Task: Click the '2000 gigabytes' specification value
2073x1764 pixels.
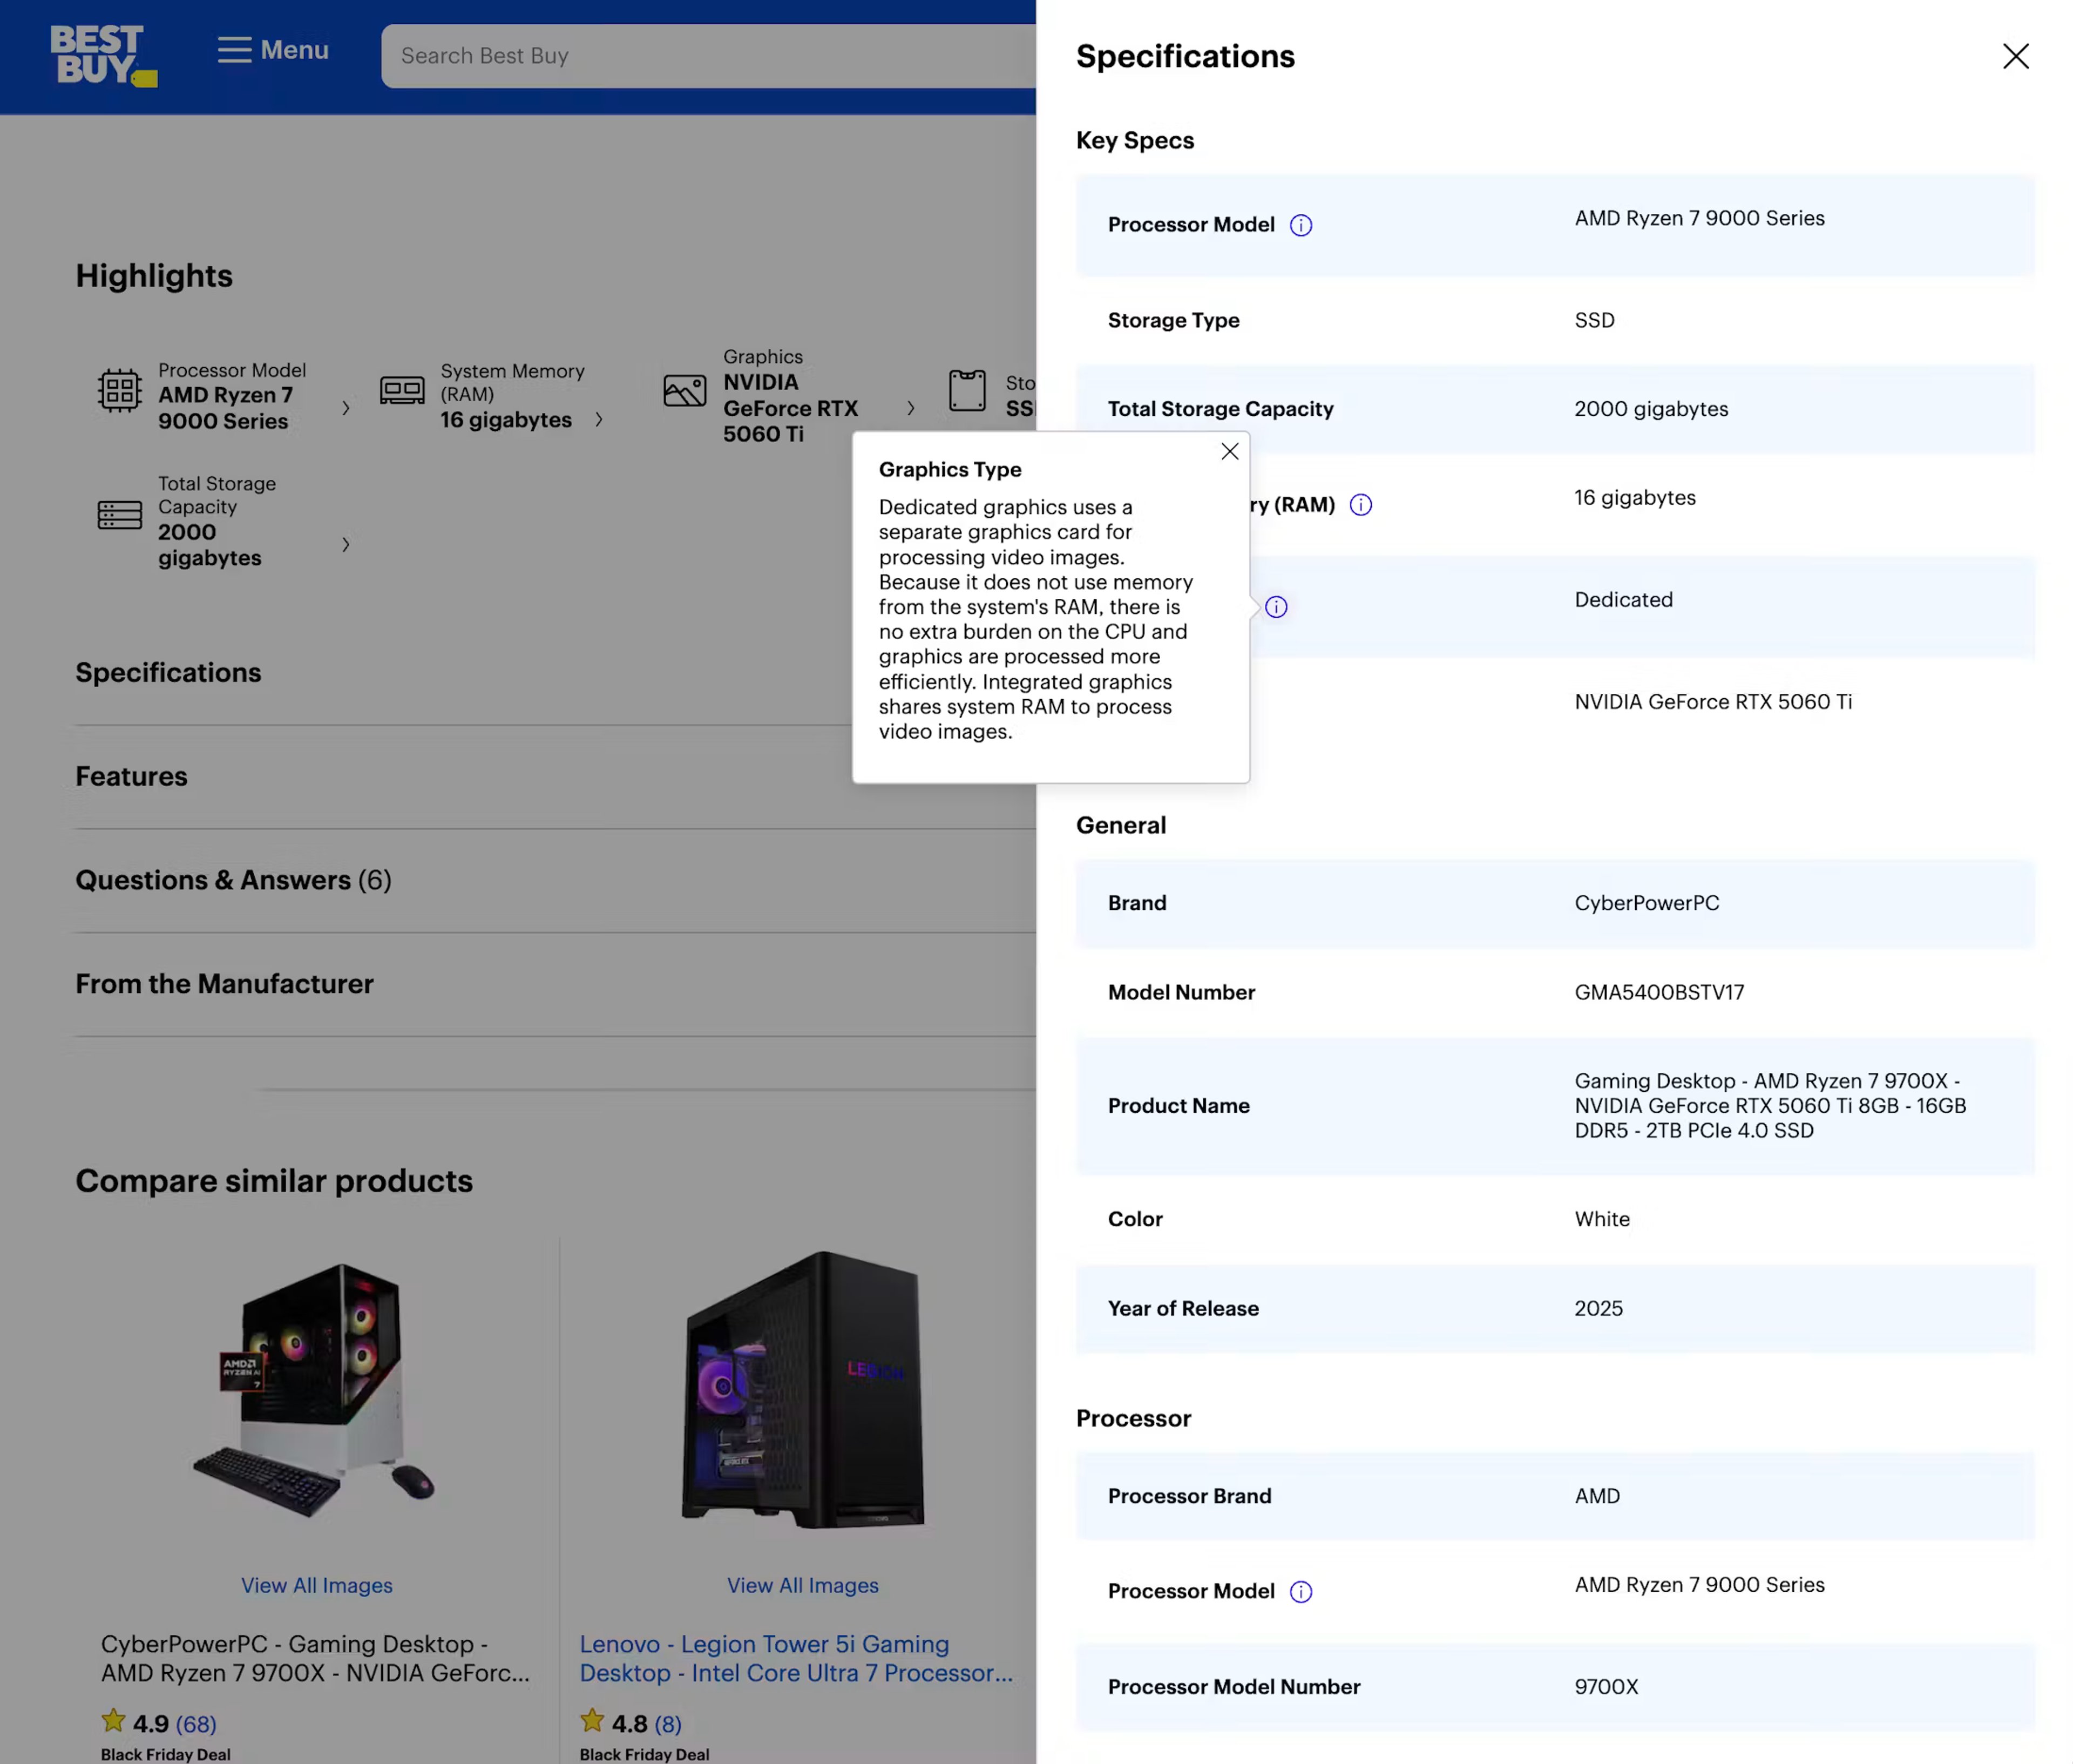Action: pos(1651,409)
